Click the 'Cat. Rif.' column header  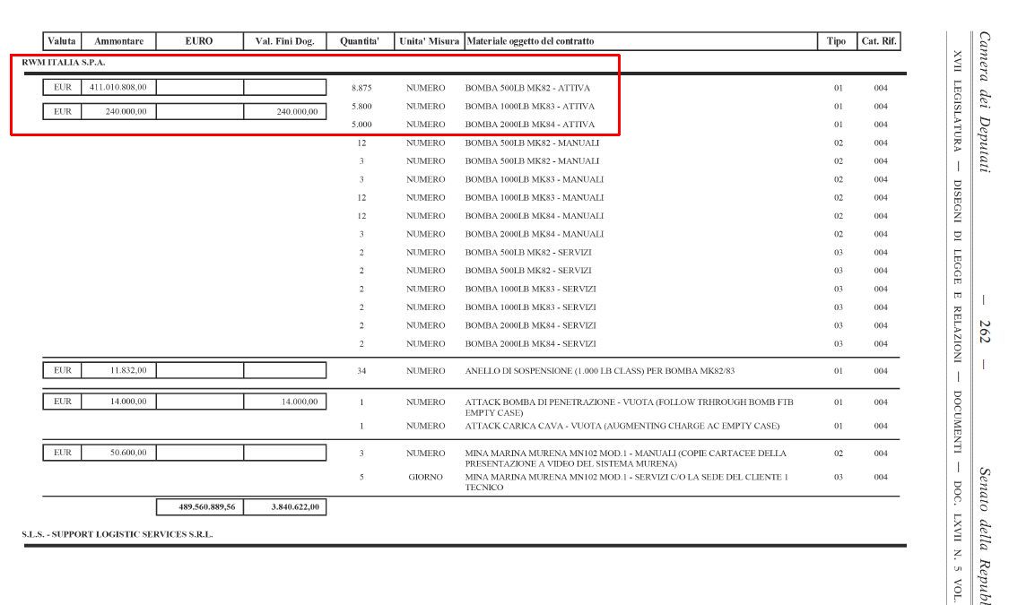click(879, 41)
